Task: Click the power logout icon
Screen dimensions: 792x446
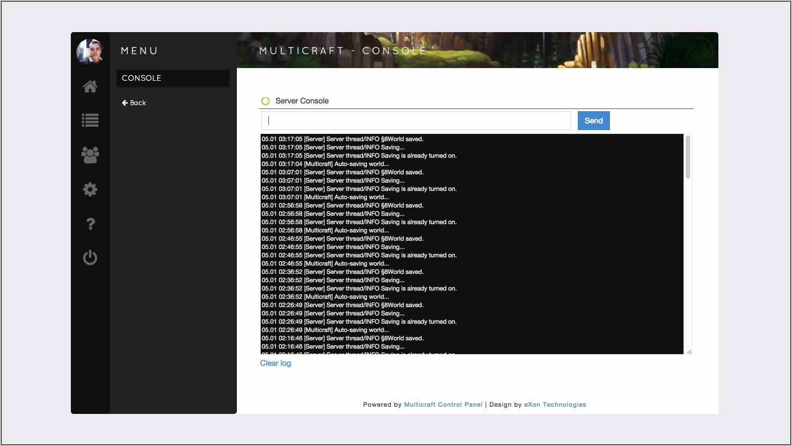Action: 90,258
